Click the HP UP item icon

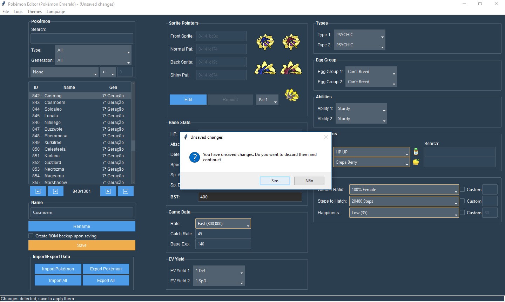pyautogui.click(x=416, y=152)
